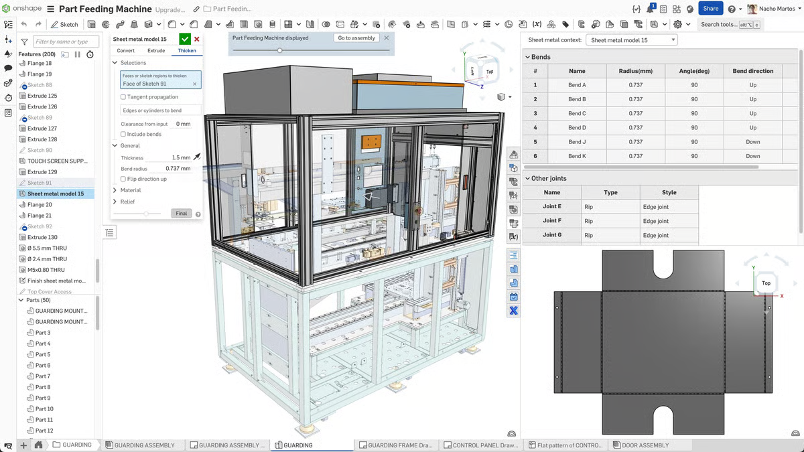Collapse the Bends table section
The width and height of the screenshot is (804, 452).
[x=527, y=57]
